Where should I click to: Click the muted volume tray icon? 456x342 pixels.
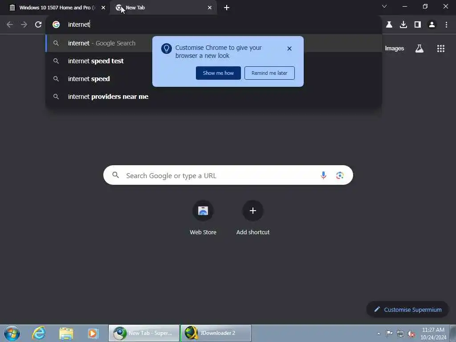pyautogui.click(x=411, y=334)
